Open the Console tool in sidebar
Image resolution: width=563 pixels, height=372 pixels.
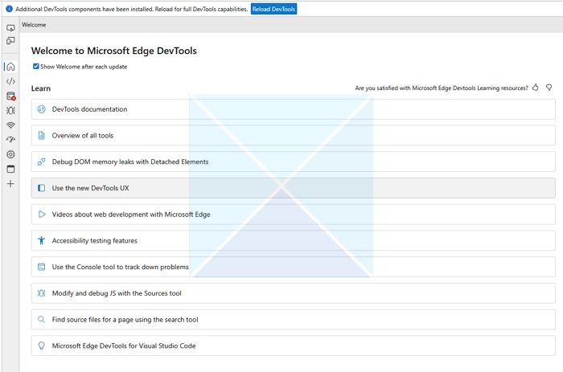point(10,96)
